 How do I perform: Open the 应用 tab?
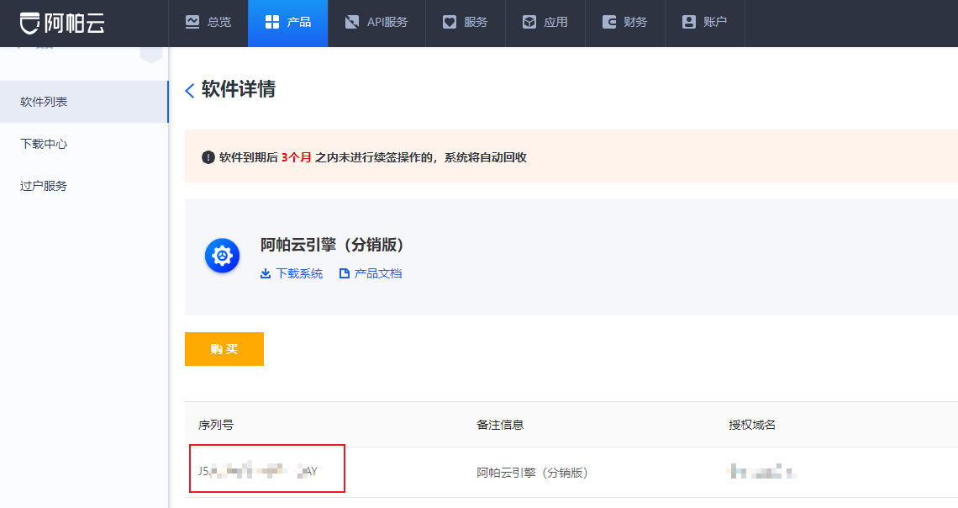[x=545, y=23]
